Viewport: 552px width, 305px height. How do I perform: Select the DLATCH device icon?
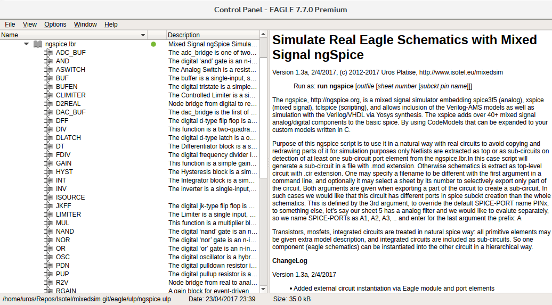pyautogui.click(x=48, y=138)
